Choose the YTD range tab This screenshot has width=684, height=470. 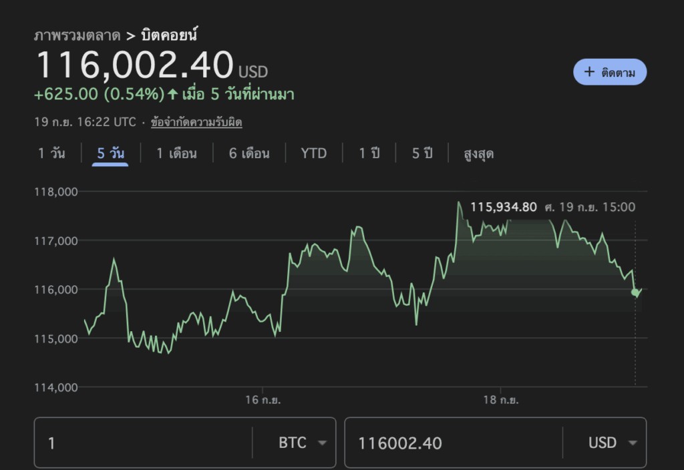[x=314, y=154]
